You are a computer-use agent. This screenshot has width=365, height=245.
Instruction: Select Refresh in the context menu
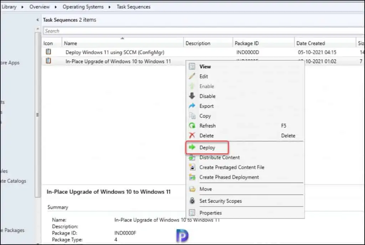pos(245,126)
